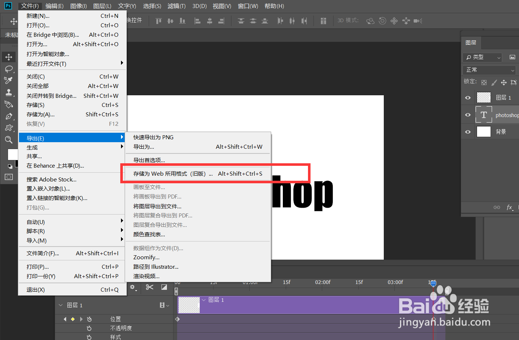Toggle lock position
Screen dimensions: 519x340
click(504, 83)
